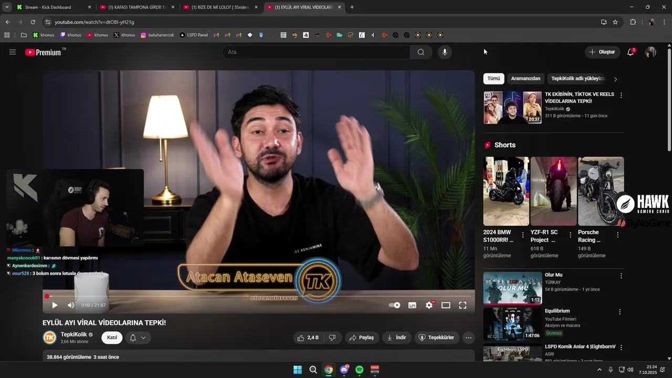This screenshot has height=378, width=672.
Task: Open options for YZF-R1 SC short
Action: 570,235
